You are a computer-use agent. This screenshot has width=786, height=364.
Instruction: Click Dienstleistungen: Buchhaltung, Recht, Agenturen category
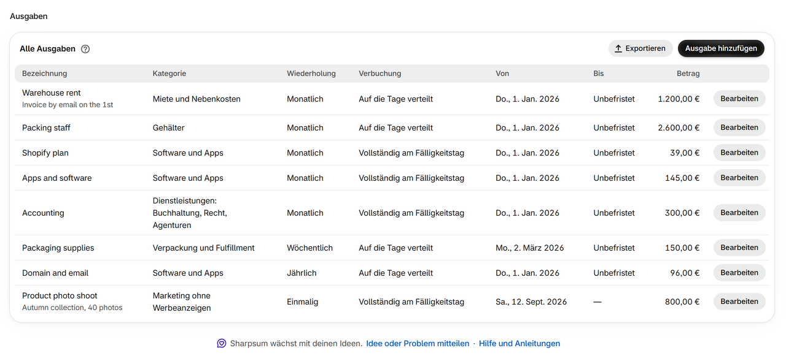(190, 213)
